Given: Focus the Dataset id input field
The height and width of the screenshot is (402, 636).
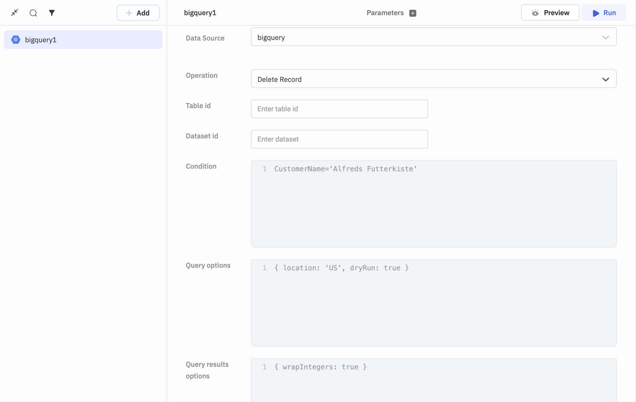Looking at the screenshot, I should click(x=339, y=139).
